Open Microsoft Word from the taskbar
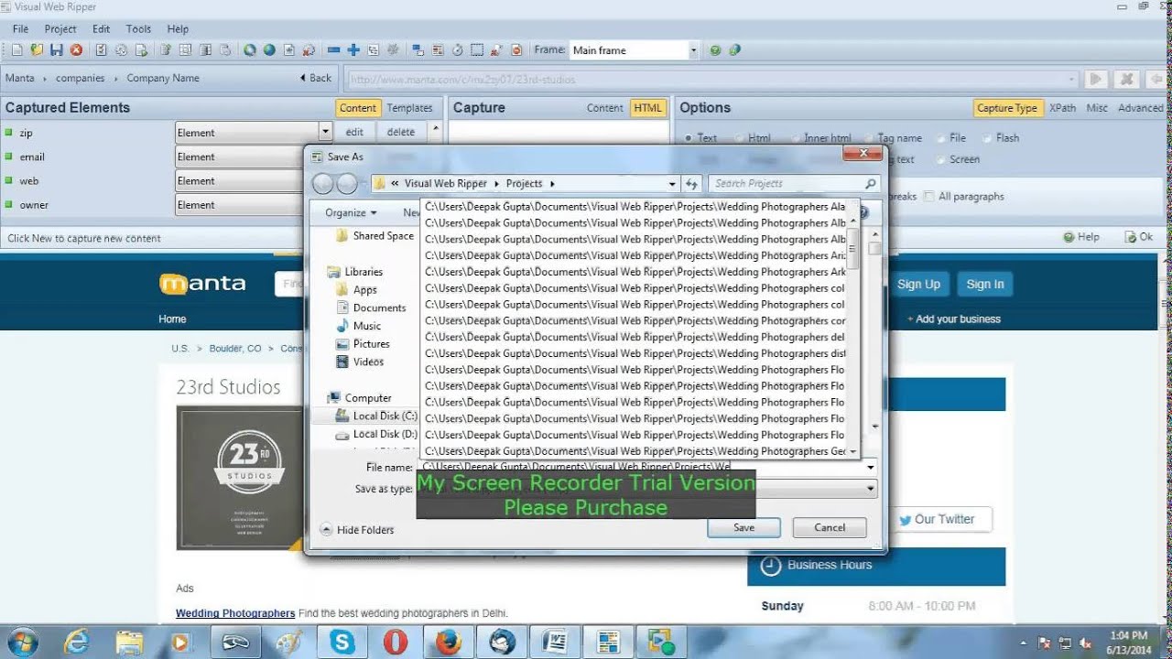The width and height of the screenshot is (1172, 659). [555, 642]
